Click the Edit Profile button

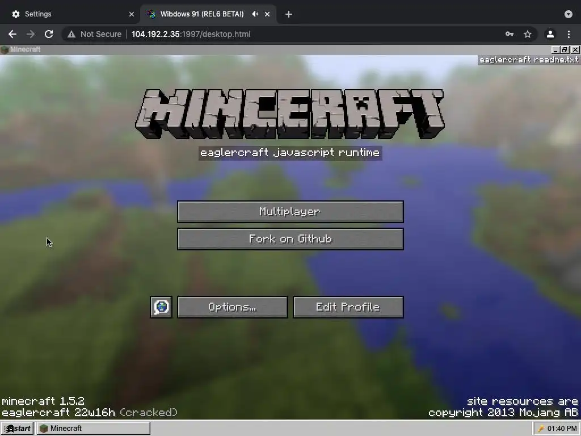tap(348, 307)
